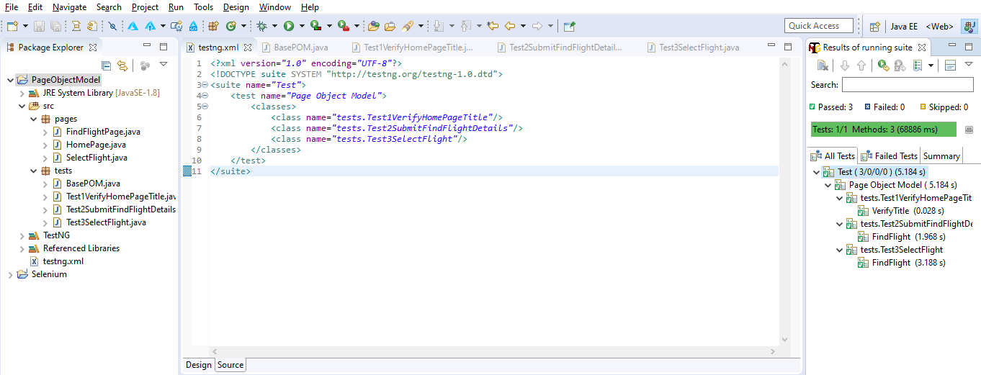Click the Back navigation arrow in toolbar

[x=510, y=26]
